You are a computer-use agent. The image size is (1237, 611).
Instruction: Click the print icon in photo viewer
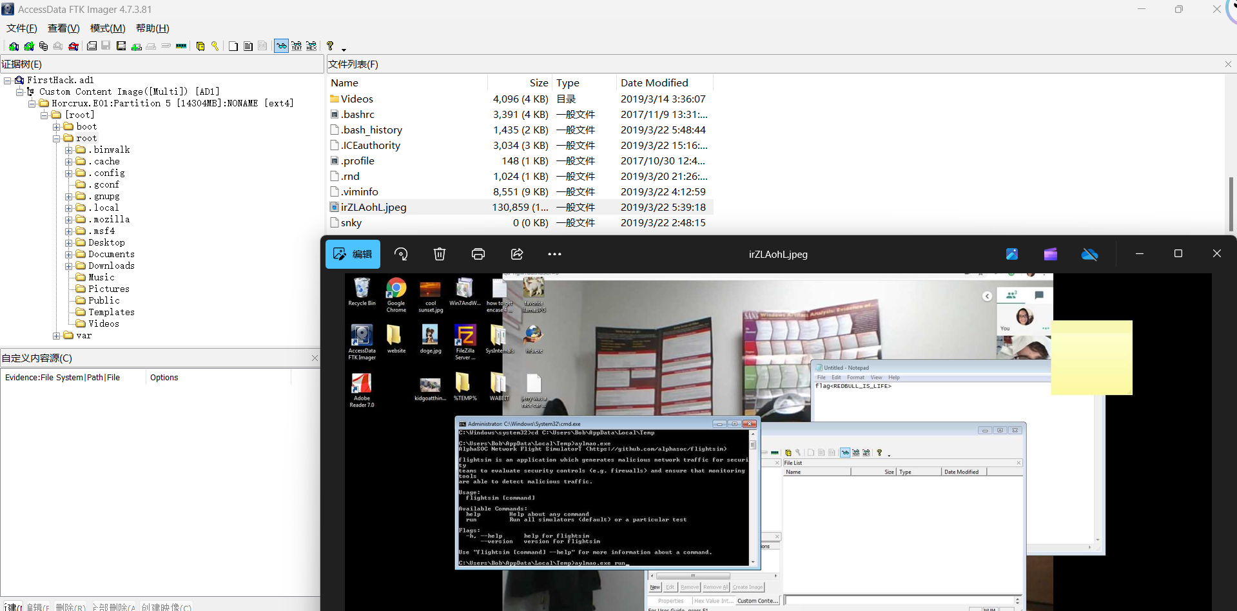[x=478, y=255]
